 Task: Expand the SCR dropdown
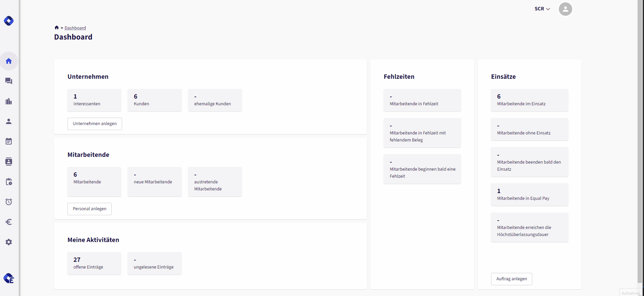542,9
